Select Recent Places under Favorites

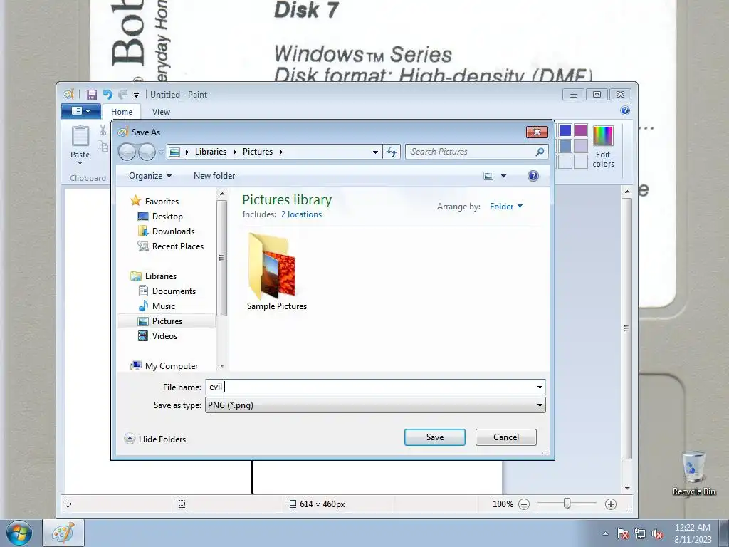pos(177,246)
